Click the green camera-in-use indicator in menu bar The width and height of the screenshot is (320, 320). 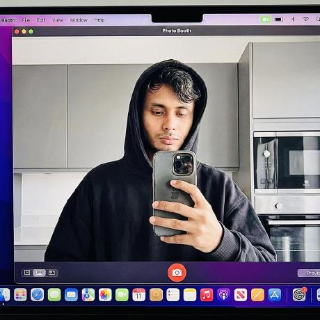pyautogui.click(x=266, y=19)
